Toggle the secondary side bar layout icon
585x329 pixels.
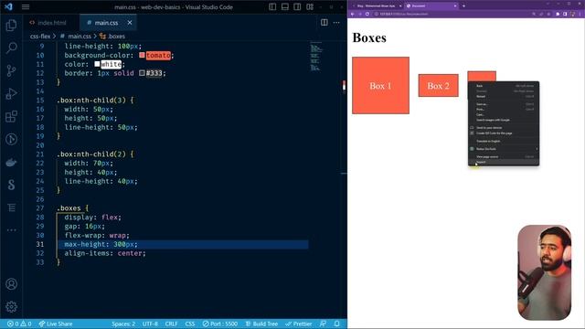(297, 6)
